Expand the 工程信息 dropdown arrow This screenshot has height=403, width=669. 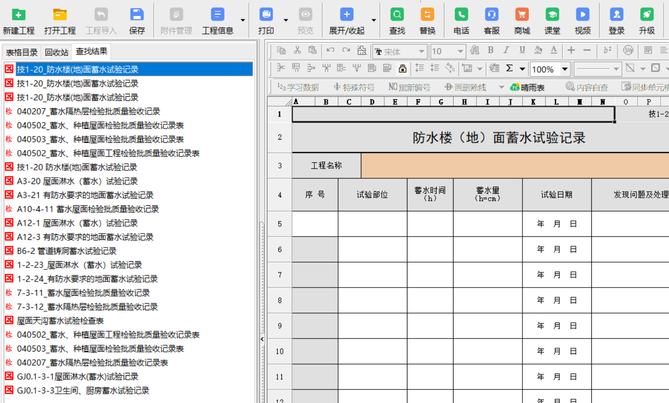click(243, 20)
